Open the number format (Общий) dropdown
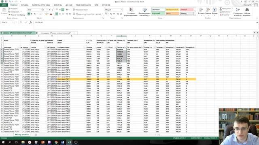This screenshot has width=259, height=145. pos(121,10)
